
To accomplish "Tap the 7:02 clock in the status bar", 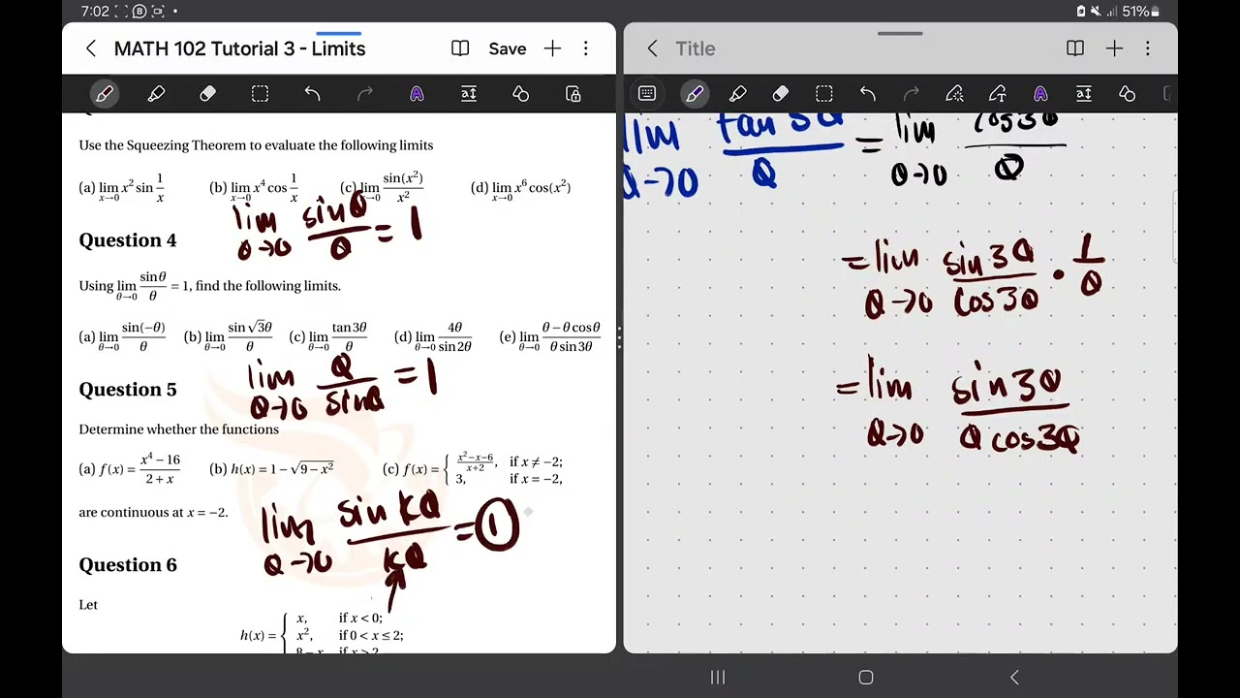I will click(x=95, y=12).
